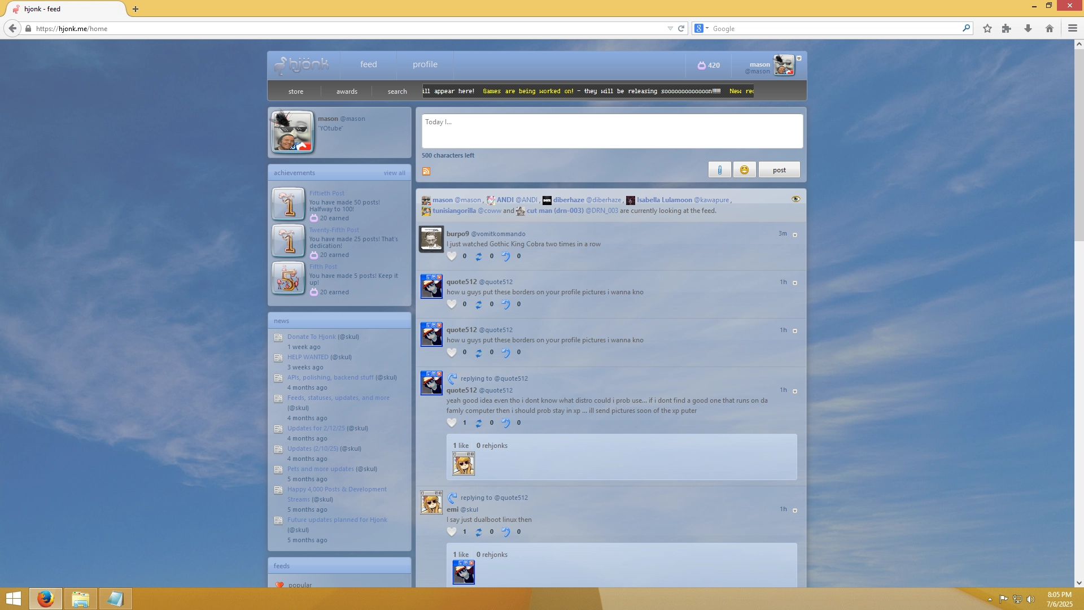Click the taskbar volume speaker icon
Viewport: 1084px width, 610px height.
click(x=1030, y=599)
